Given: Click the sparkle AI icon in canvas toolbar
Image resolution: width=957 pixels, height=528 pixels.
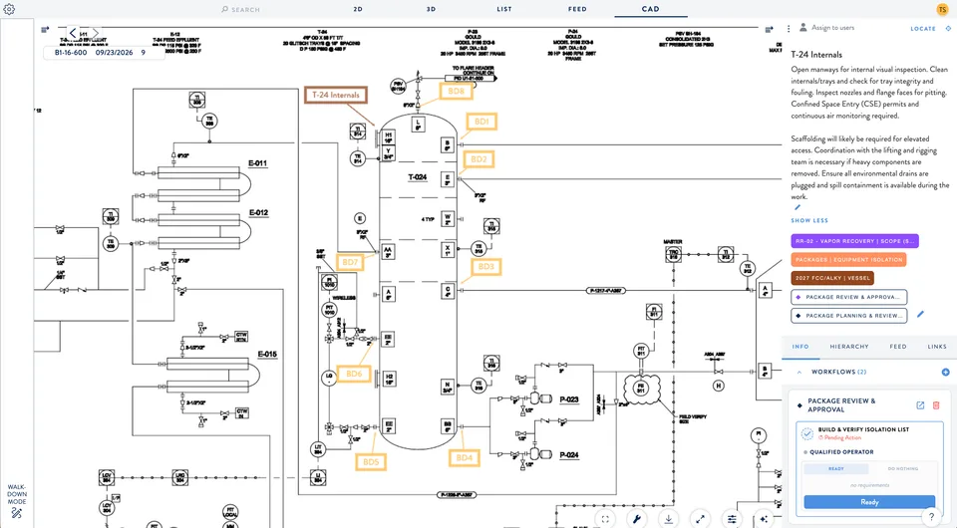Looking at the screenshot, I should (x=764, y=519).
